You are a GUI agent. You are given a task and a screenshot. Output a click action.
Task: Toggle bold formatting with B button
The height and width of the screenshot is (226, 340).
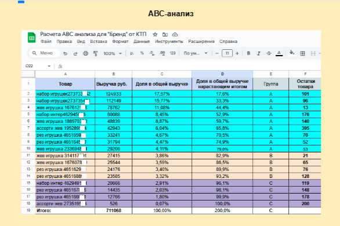(x=248, y=53)
